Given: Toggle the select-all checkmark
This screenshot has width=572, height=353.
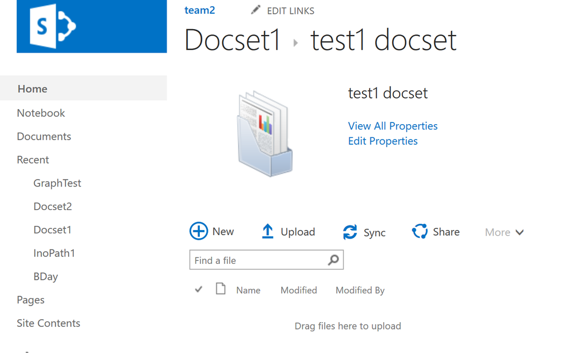Looking at the screenshot, I should 199,289.
